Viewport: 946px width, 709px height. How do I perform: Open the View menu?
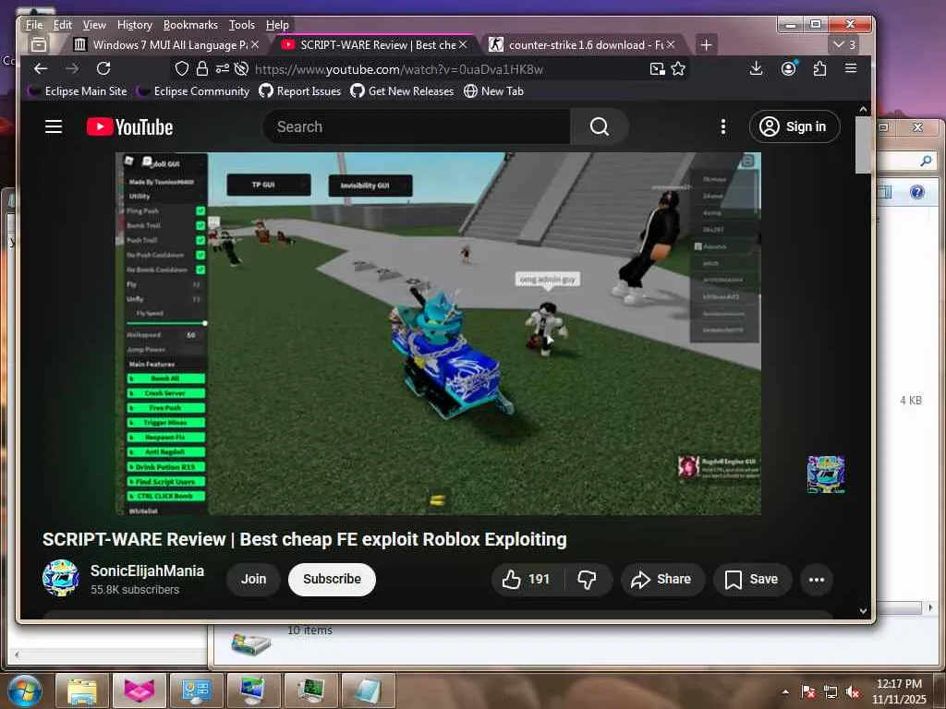tap(94, 25)
